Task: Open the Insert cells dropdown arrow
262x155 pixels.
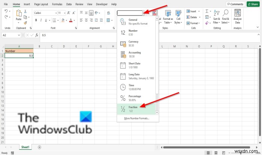Action: pos(199,11)
